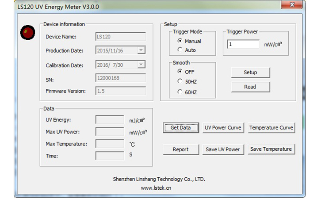Click the Get Data button
This screenshot has width=321, height=199.
[181, 128]
